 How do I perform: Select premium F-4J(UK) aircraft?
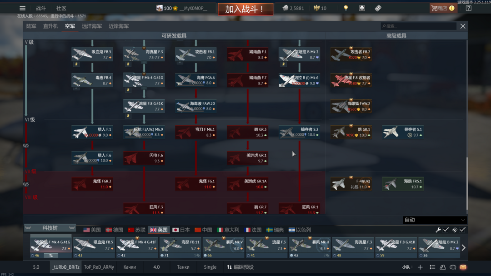point(351,184)
